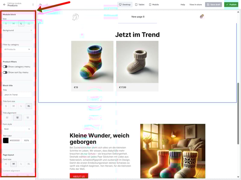Open the rainbow sock product image

pyautogui.click(x=92, y=62)
